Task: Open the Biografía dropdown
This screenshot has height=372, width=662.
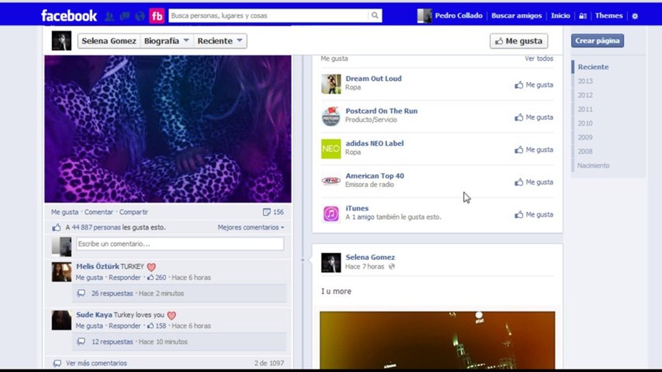Action: 167,41
